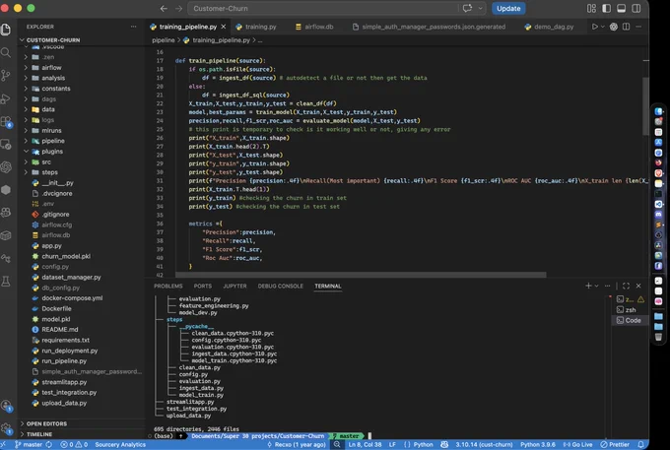
Task: Open the Debug Console panel tab
Action: point(280,287)
